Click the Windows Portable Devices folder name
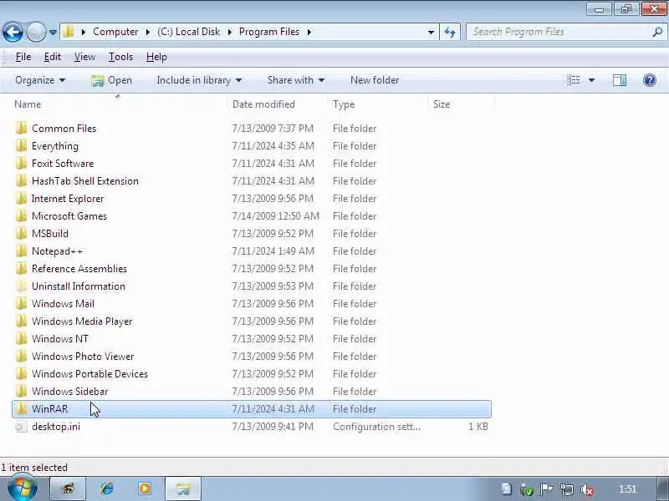The width and height of the screenshot is (669, 501). click(90, 373)
